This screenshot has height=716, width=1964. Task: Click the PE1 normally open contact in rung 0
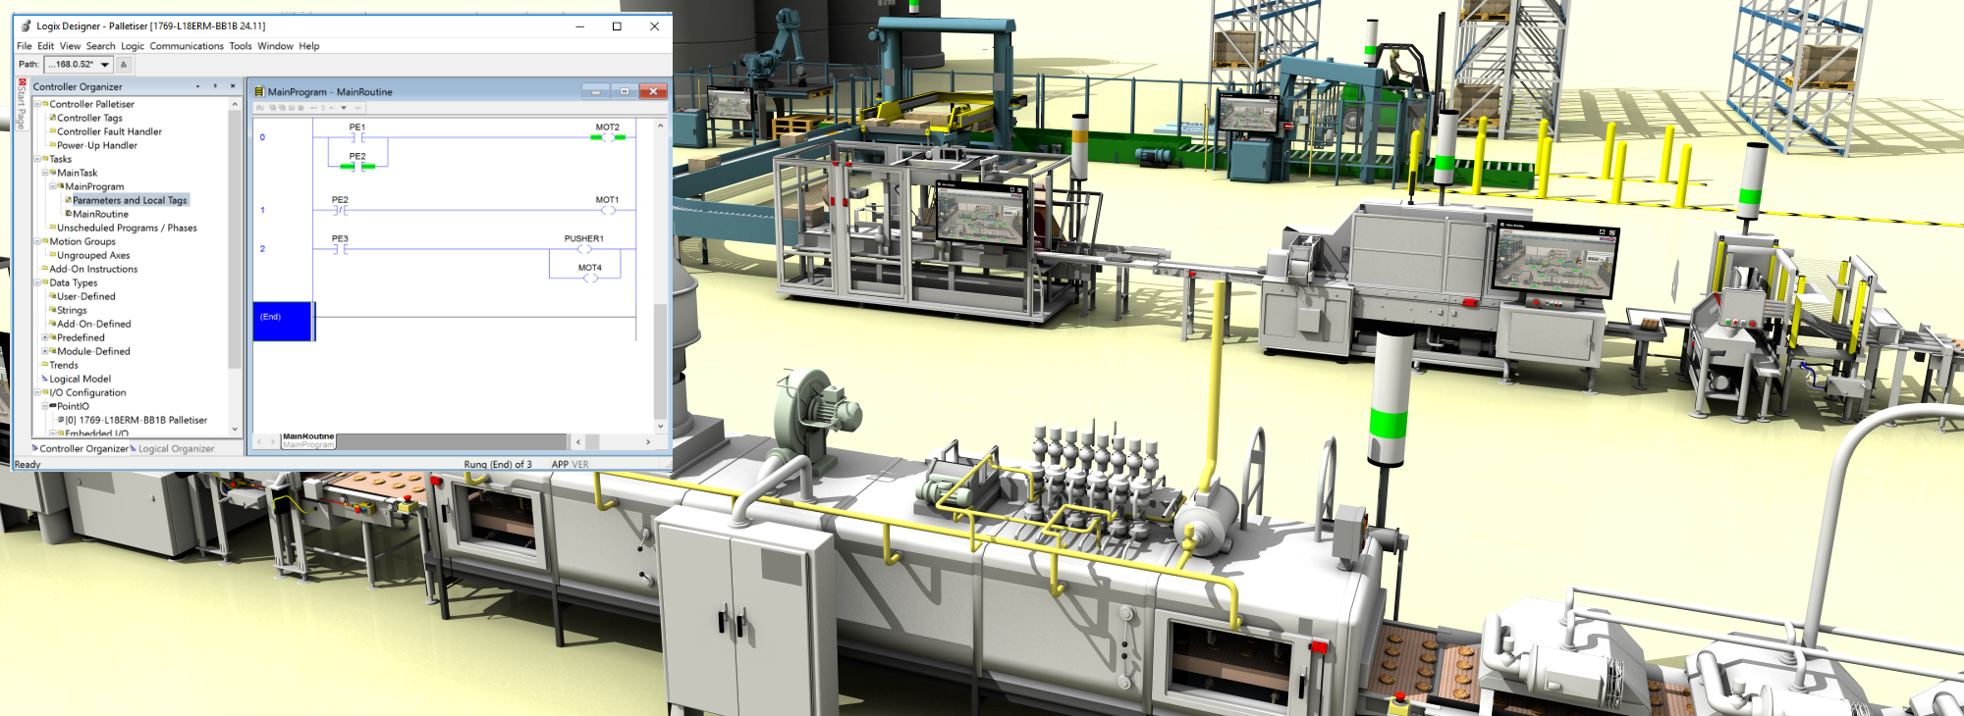click(x=357, y=138)
